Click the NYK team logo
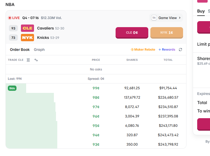 (x=27, y=38)
